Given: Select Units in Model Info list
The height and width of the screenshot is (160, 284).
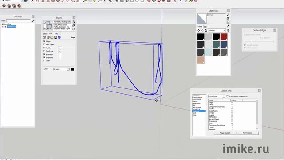Looking at the screenshot, I should 194,115.
